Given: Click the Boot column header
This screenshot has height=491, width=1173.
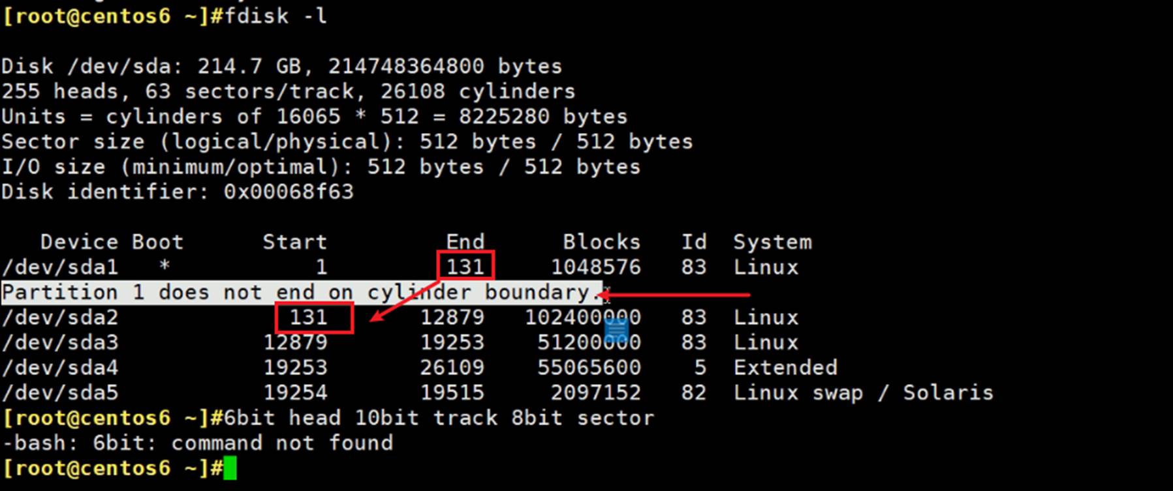Looking at the screenshot, I should click(157, 242).
